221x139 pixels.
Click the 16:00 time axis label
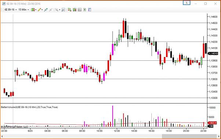[152, 131]
